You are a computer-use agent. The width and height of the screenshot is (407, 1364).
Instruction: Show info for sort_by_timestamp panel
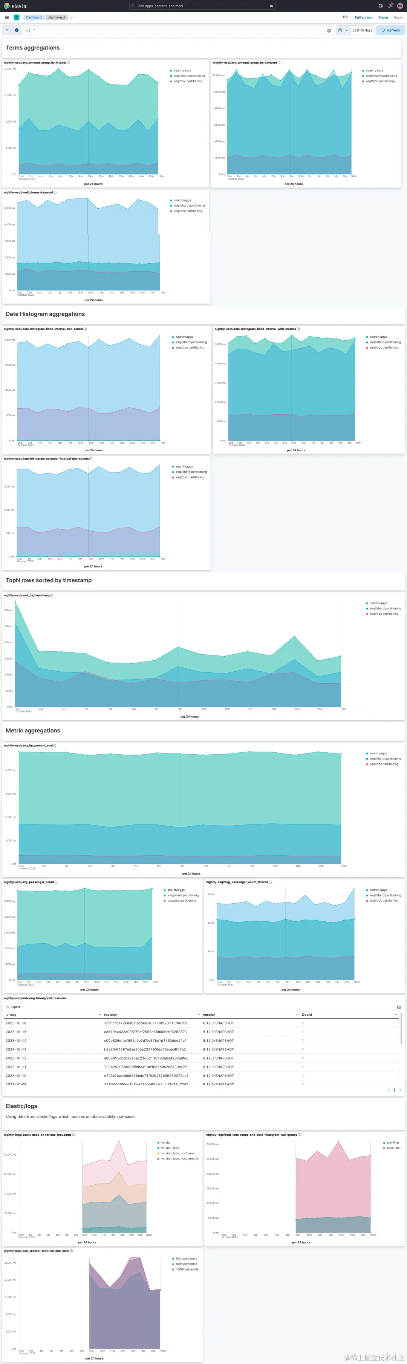coord(51,595)
